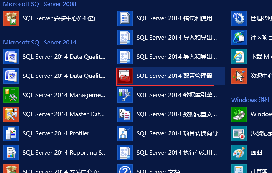Open SQL Server 2014 错误和使用 report icon
Viewport: 272px width, 173px height.
[125, 18]
